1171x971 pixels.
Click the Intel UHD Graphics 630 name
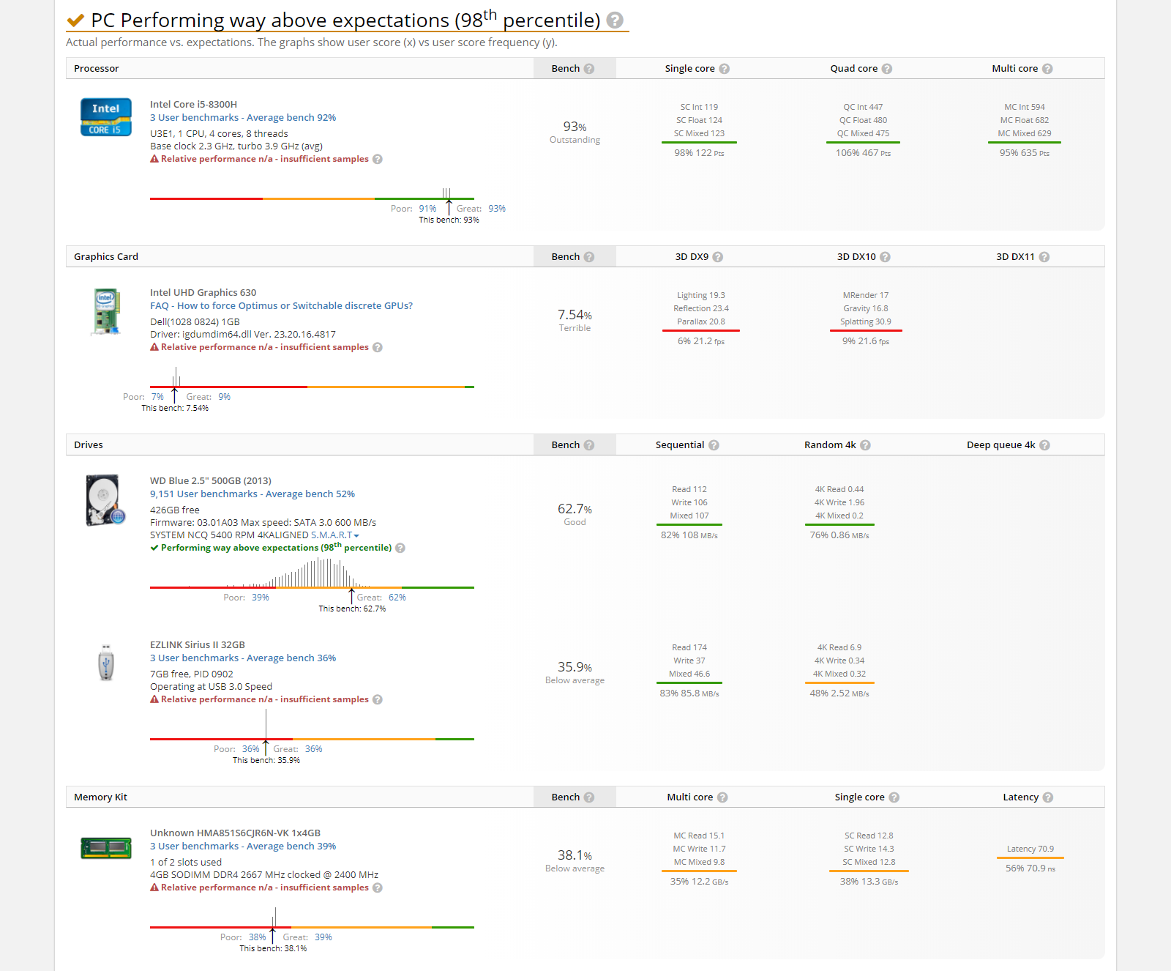tap(203, 293)
